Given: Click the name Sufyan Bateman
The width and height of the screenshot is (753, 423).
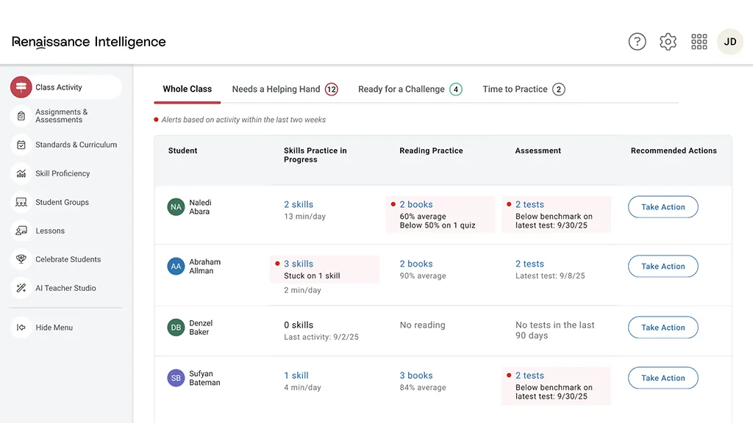Looking at the screenshot, I should [204, 378].
